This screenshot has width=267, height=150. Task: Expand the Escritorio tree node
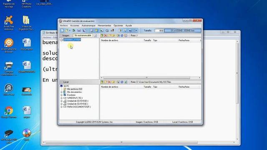pyautogui.click(x=61, y=95)
